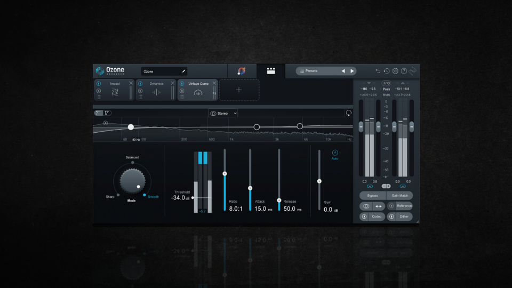The height and width of the screenshot is (288, 512).
Task: Click the next preset right arrow
Action: [x=352, y=71]
